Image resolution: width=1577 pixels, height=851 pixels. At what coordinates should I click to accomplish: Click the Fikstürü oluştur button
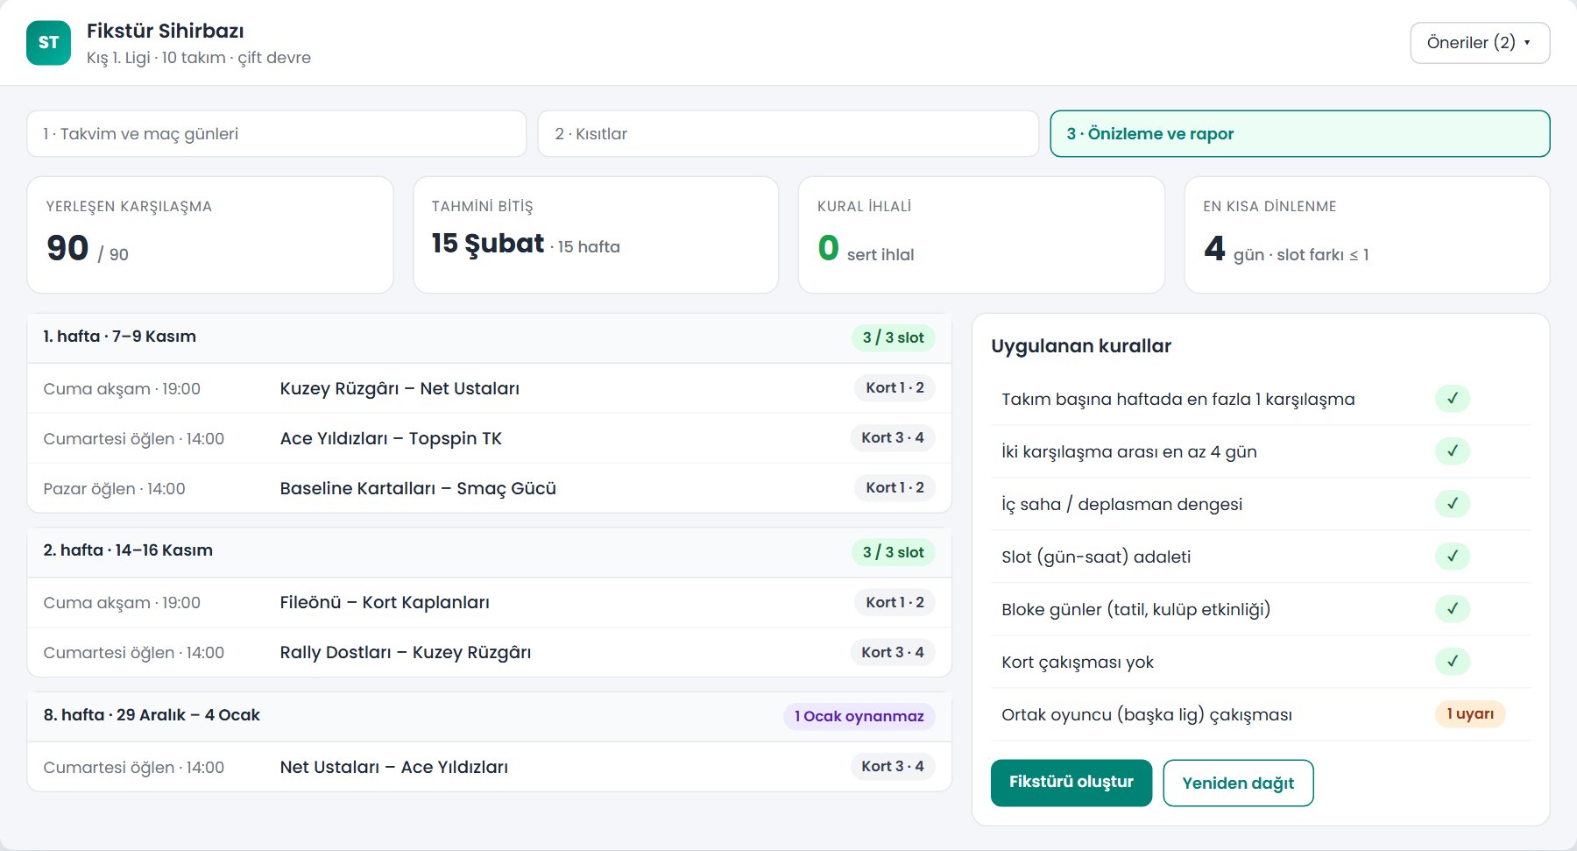[x=1071, y=783]
